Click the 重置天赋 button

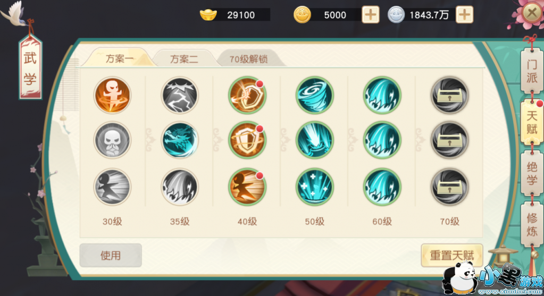451,256
